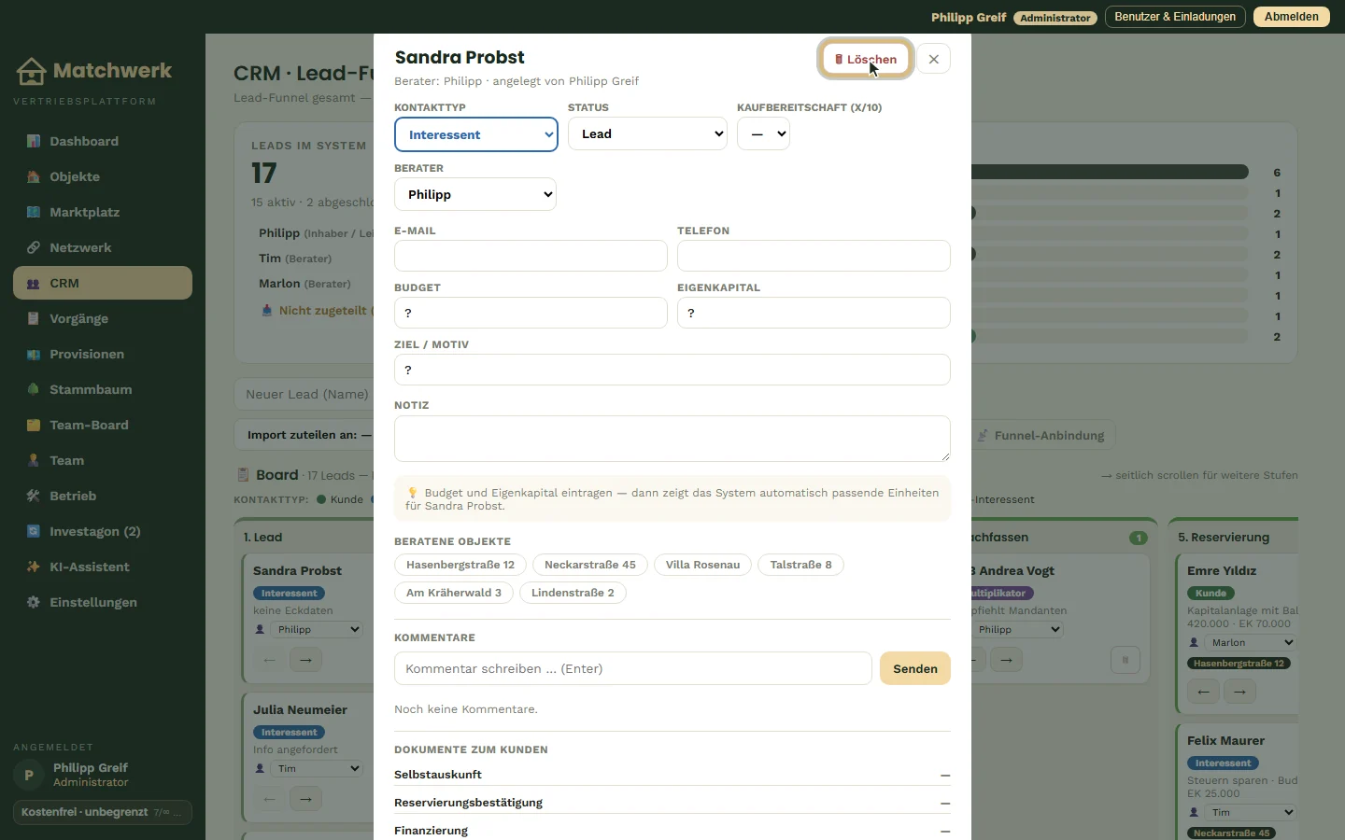
Task: Click the Matchwerk house logo
Action: click(x=31, y=71)
